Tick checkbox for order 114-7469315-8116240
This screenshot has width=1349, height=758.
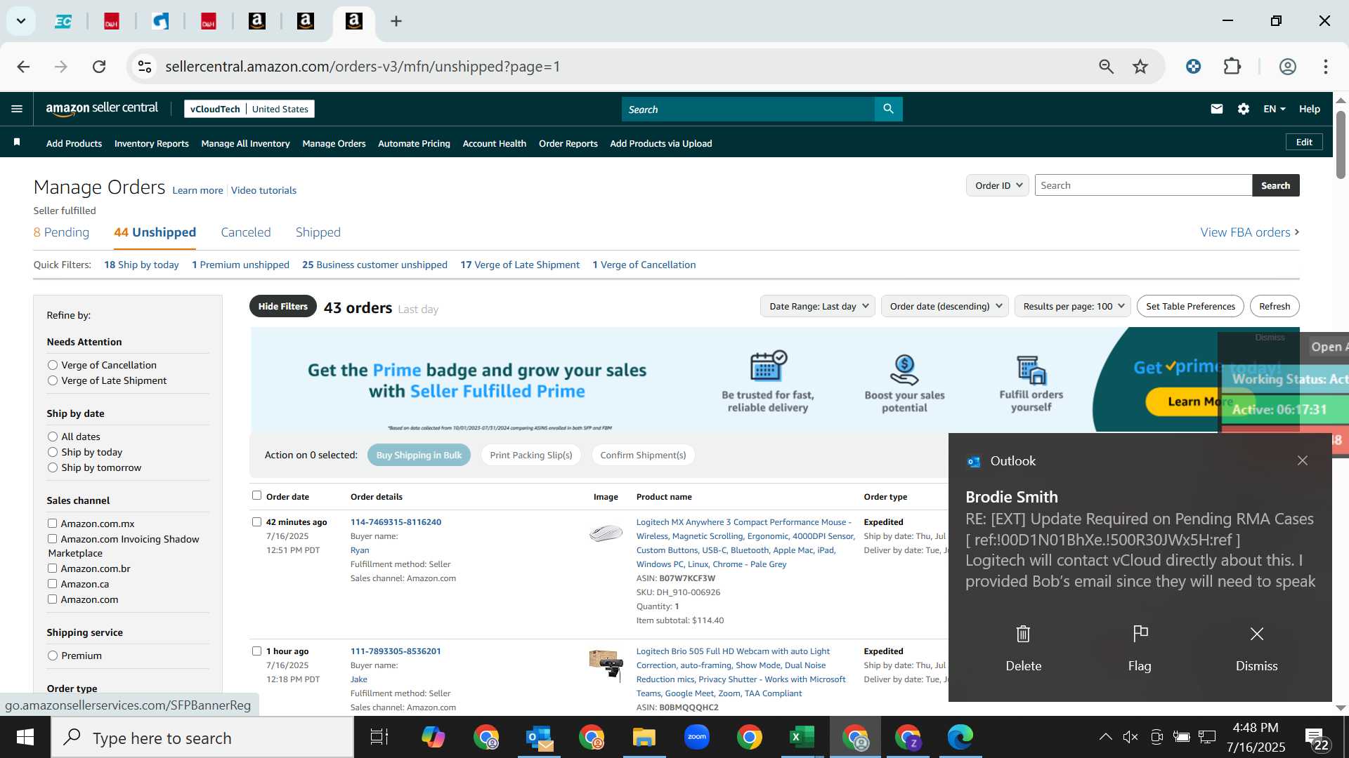coord(256,521)
